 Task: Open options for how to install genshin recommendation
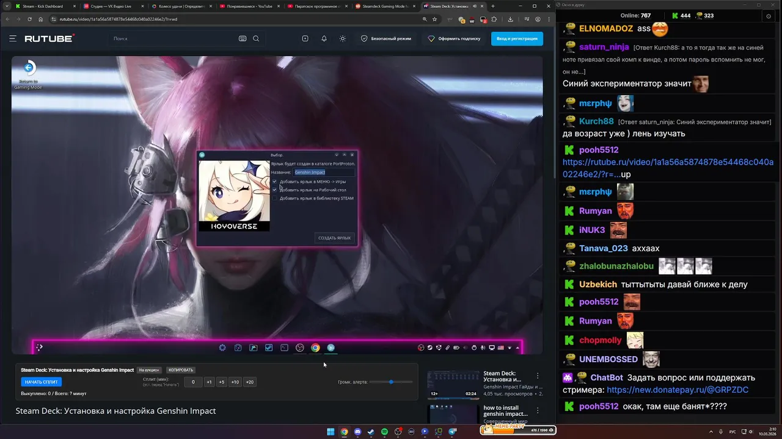point(538,410)
